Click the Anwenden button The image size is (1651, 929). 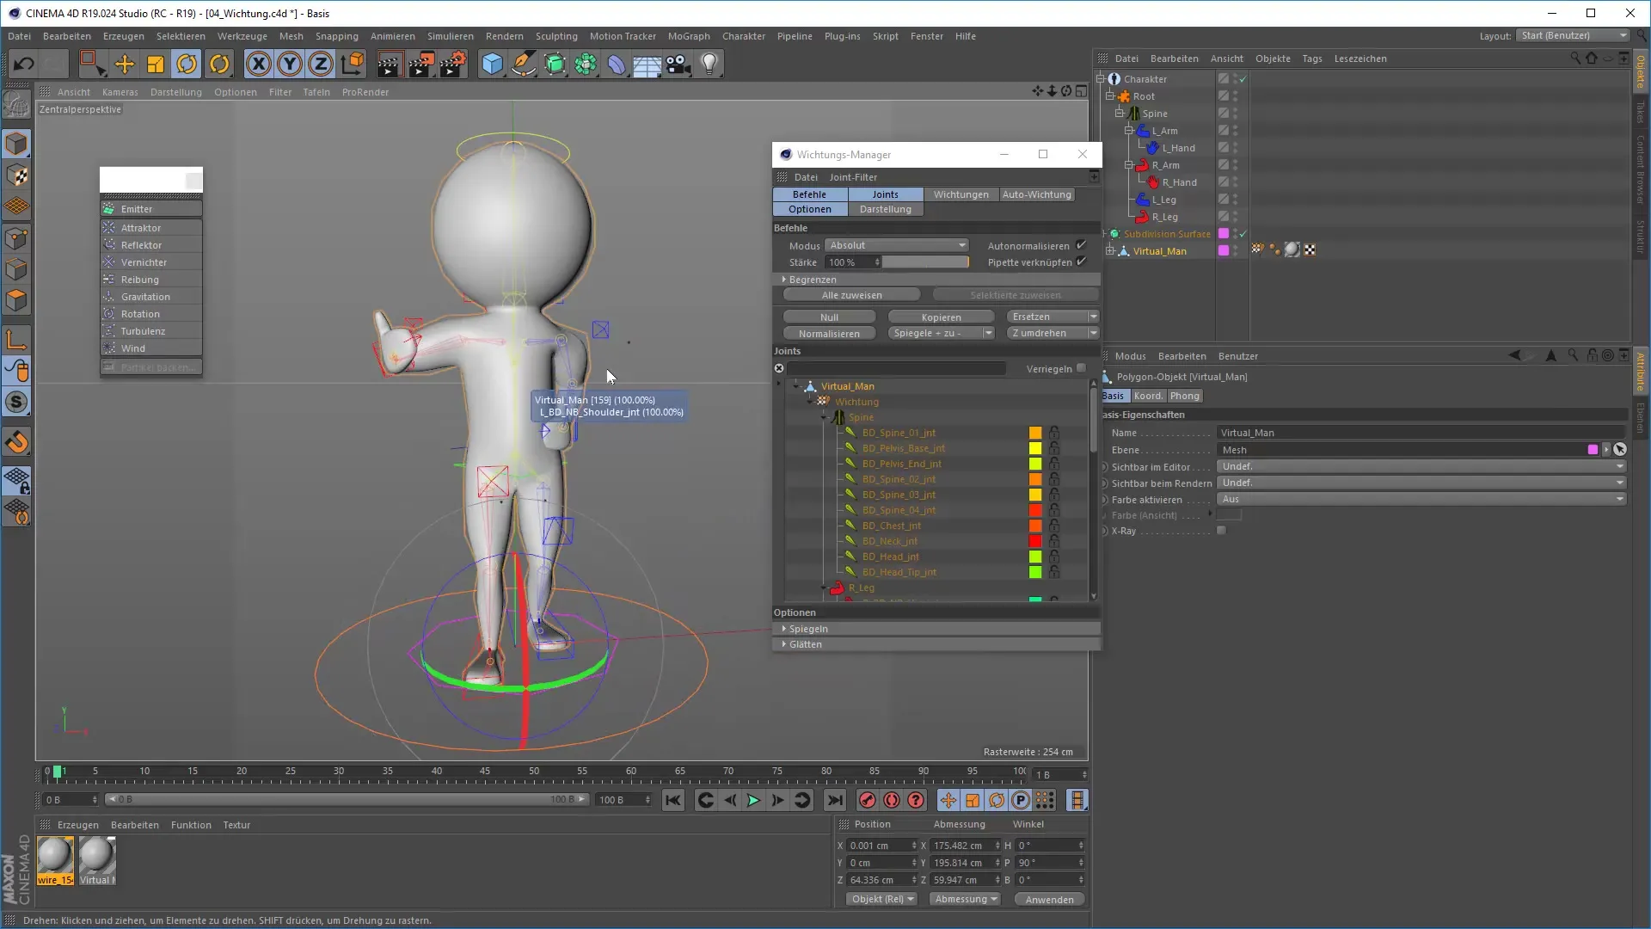pyautogui.click(x=1049, y=900)
